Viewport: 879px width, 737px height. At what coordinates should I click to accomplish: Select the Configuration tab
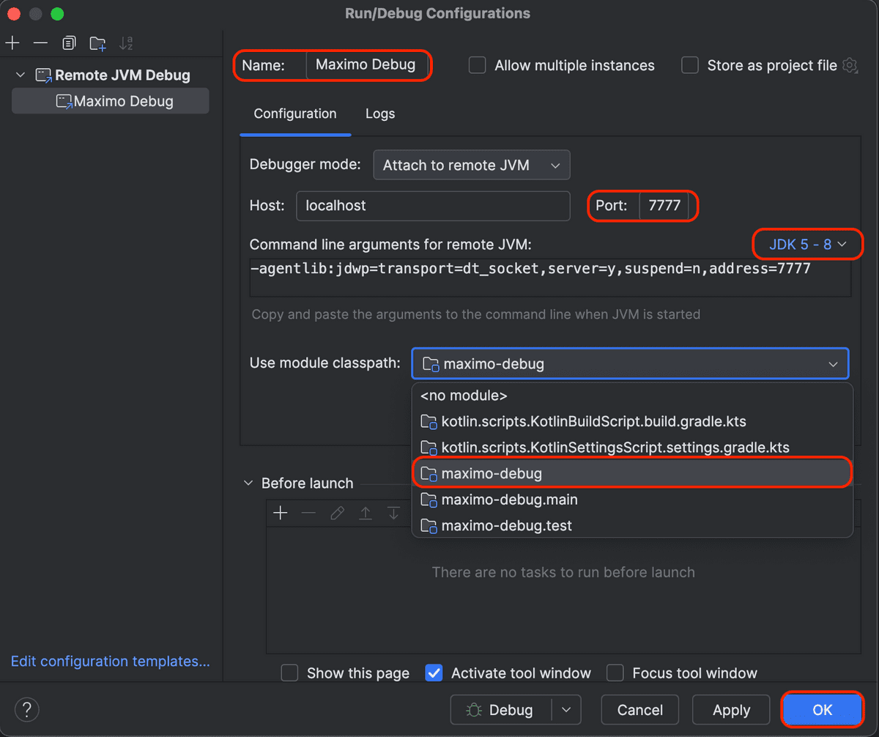pos(294,114)
